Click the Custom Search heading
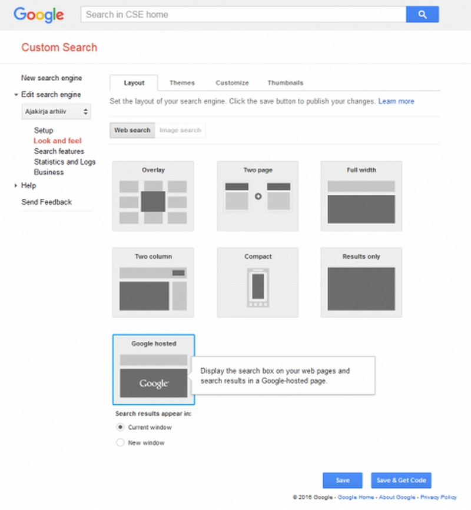Image resolution: width=471 pixels, height=510 pixels. (59, 48)
